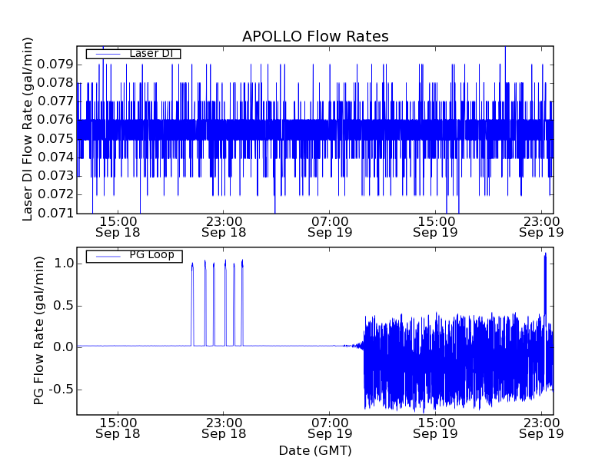Click the 0.073 y-axis tick label
This screenshot has width=615, height=461.
click(x=55, y=176)
